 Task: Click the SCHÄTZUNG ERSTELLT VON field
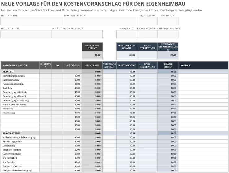click(x=77, y=34)
